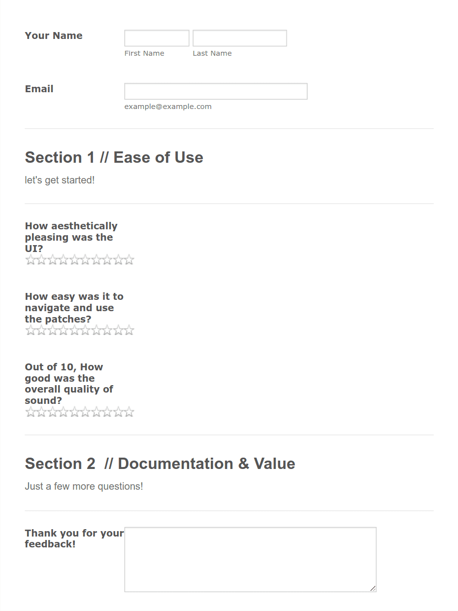458x611 pixels.
Task: Click the Your Name field label
Action: (x=54, y=36)
